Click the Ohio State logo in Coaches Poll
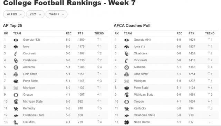This screenshot has width=221, height=126. click(x=126, y=74)
